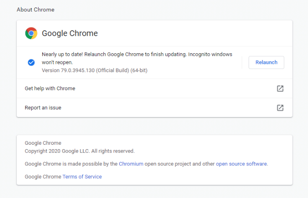Click the Copyright 2020 Google LLC text
This screenshot has width=308, height=198.
click(x=80, y=151)
